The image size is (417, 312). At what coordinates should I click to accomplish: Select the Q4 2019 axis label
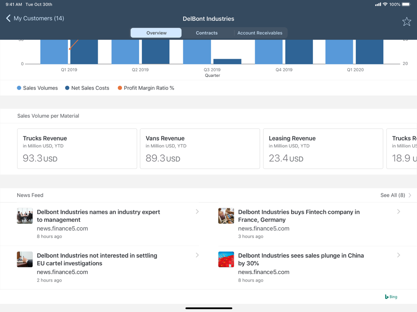pyautogui.click(x=284, y=70)
